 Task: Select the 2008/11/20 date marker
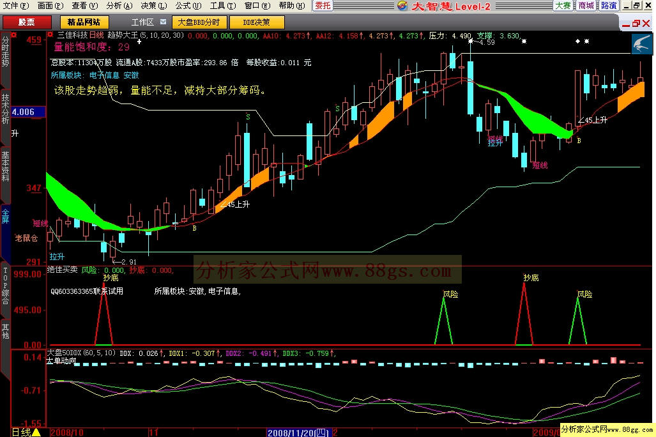coord(298,433)
